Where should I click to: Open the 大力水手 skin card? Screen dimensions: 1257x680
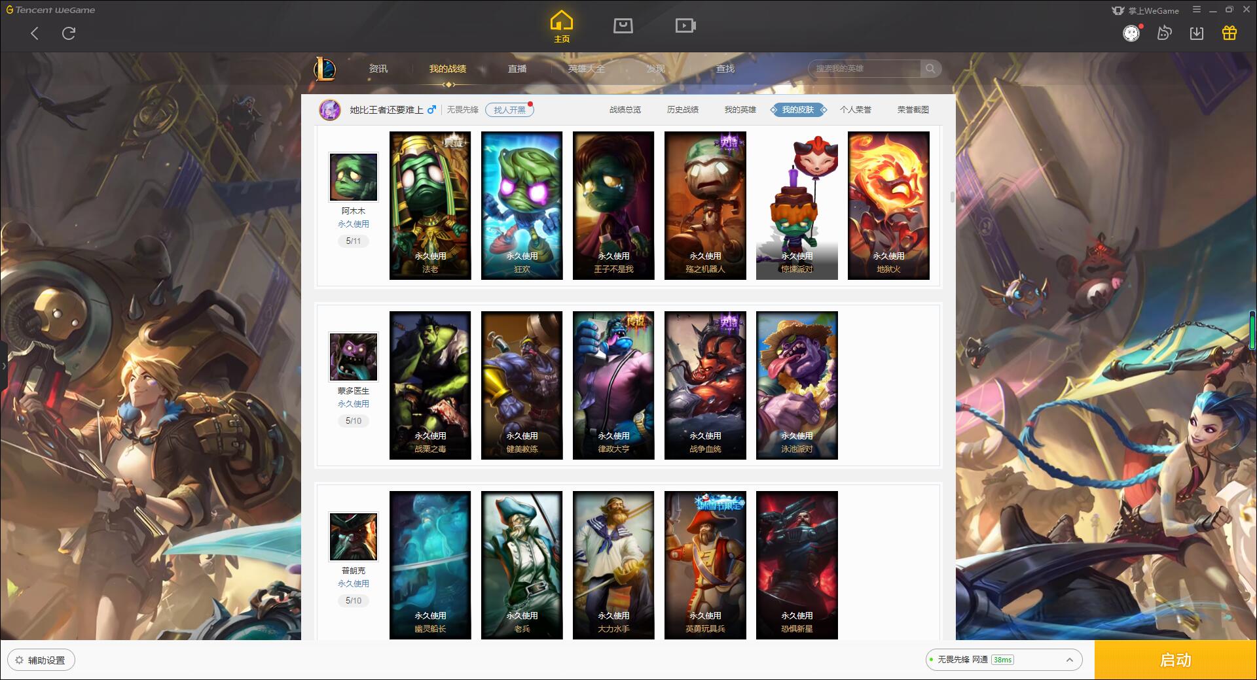tap(613, 565)
